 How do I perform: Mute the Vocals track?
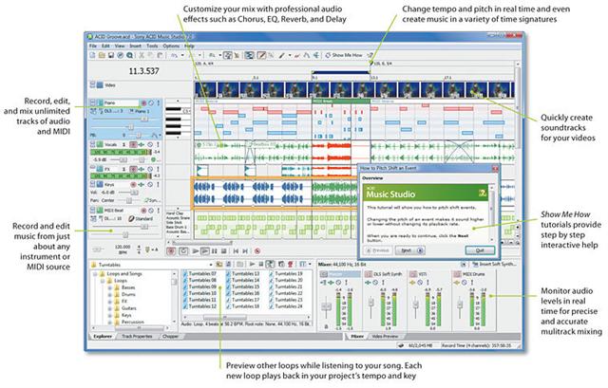pos(150,144)
